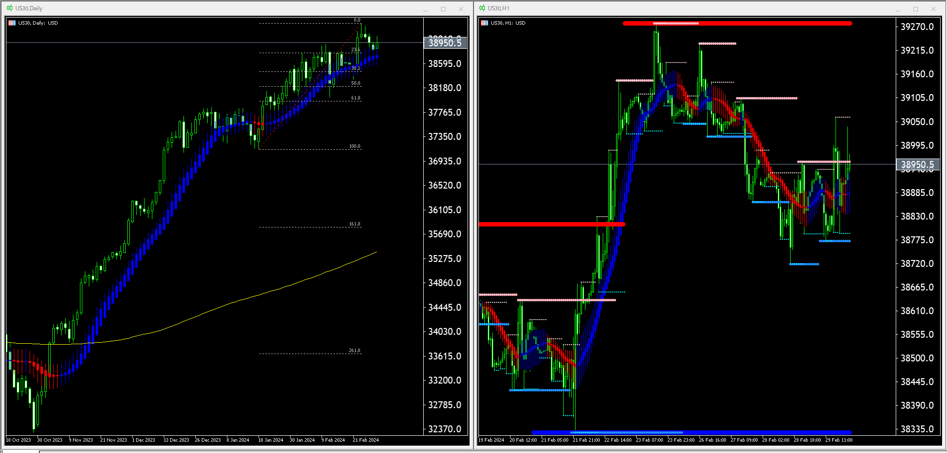The height and width of the screenshot is (453, 947).
Task: Click the 39270.0 price on the H1 axis
Action: click(x=917, y=27)
